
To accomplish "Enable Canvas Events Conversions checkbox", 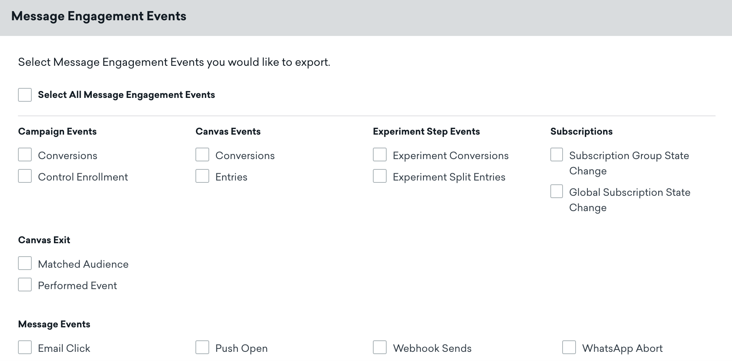I will pos(202,155).
